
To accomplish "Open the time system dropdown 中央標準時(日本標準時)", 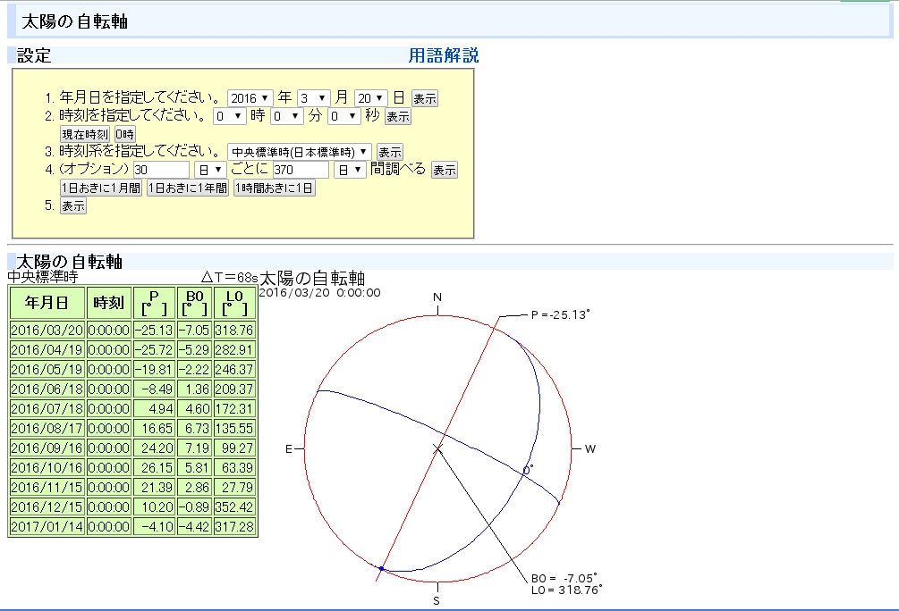I will 300,152.
